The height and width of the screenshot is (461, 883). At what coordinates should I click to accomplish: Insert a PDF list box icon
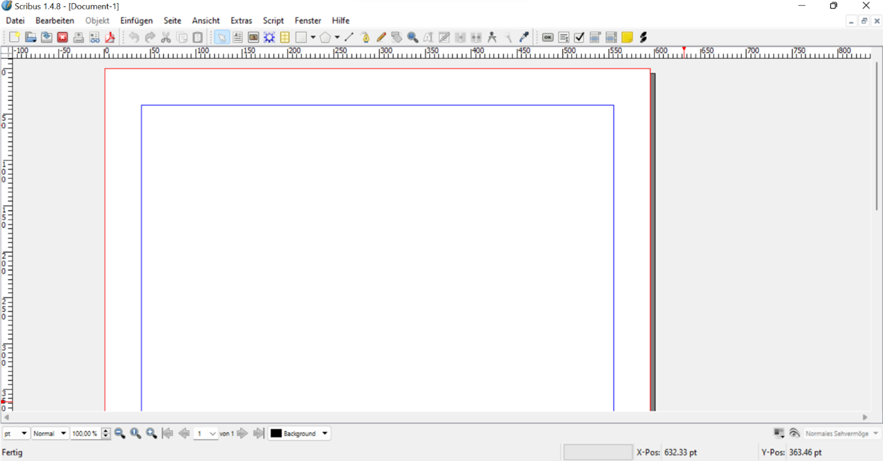pos(611,38)
